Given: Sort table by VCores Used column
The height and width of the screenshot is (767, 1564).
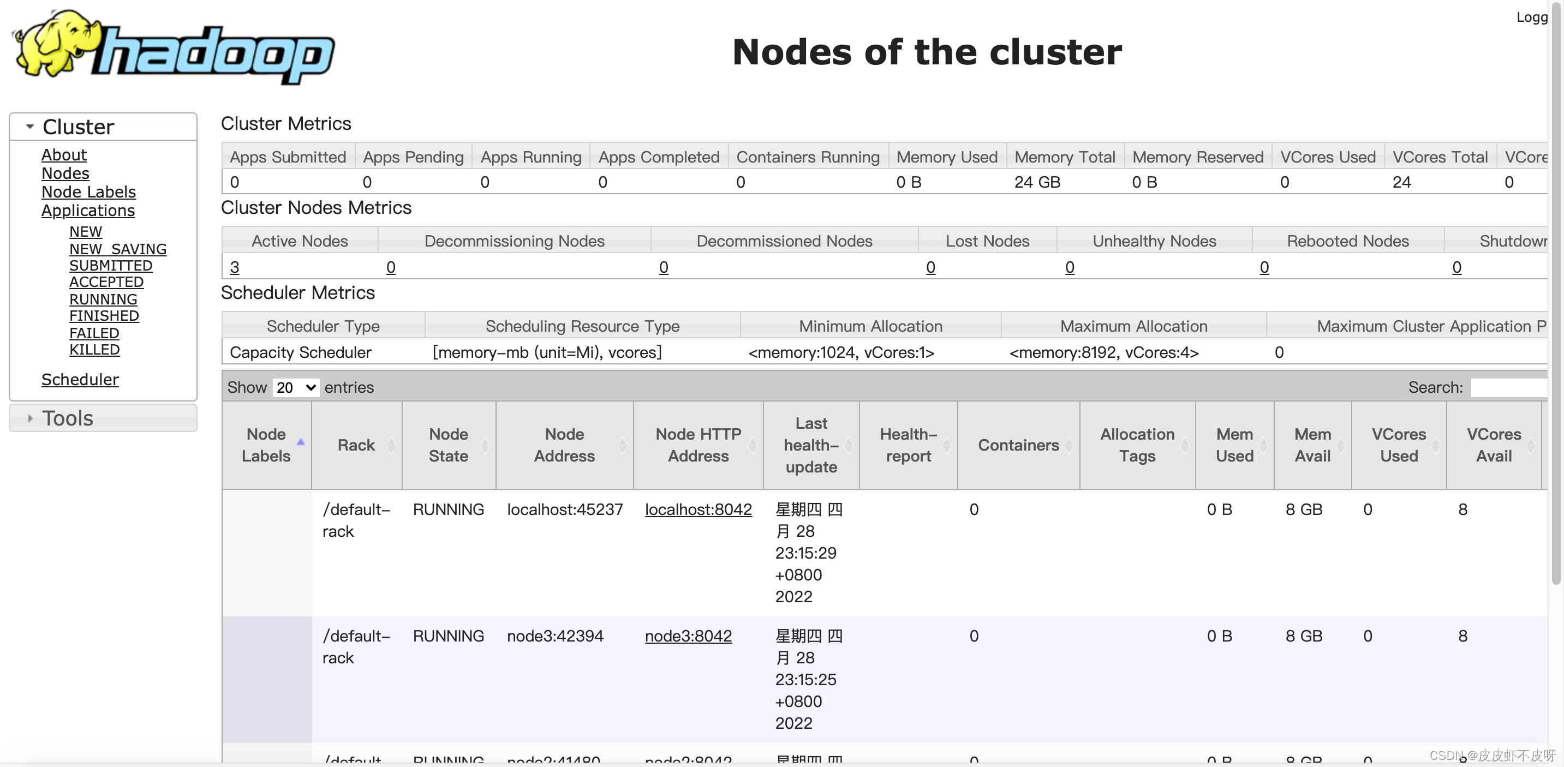Looking at the screenshot, I should (1399, 445).
